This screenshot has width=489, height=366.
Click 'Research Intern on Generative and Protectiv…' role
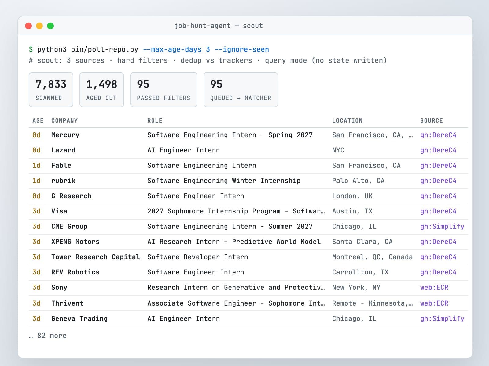point(236,288)
